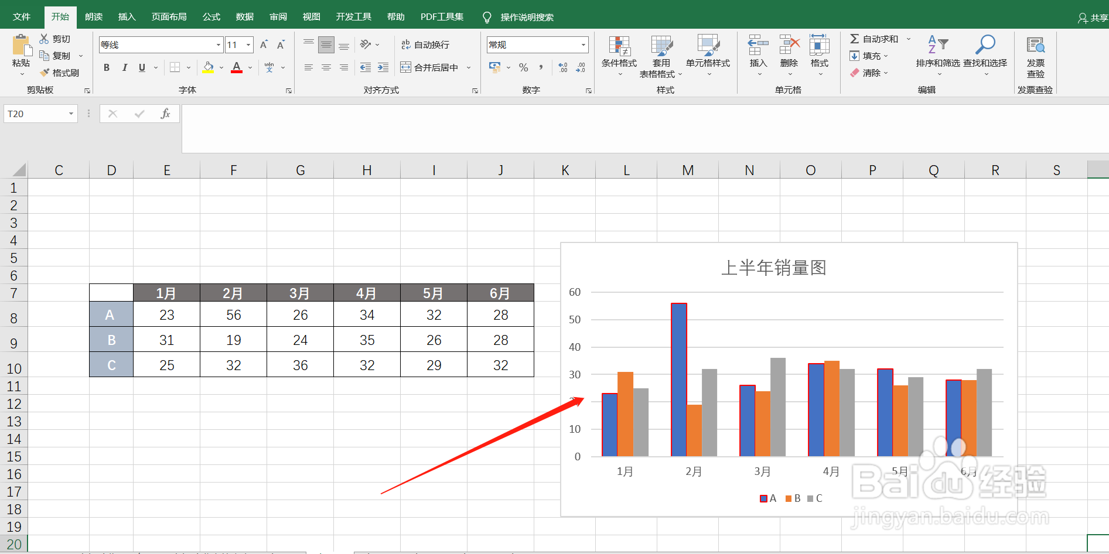Click the accounting number format icon

tap(495, 68)
